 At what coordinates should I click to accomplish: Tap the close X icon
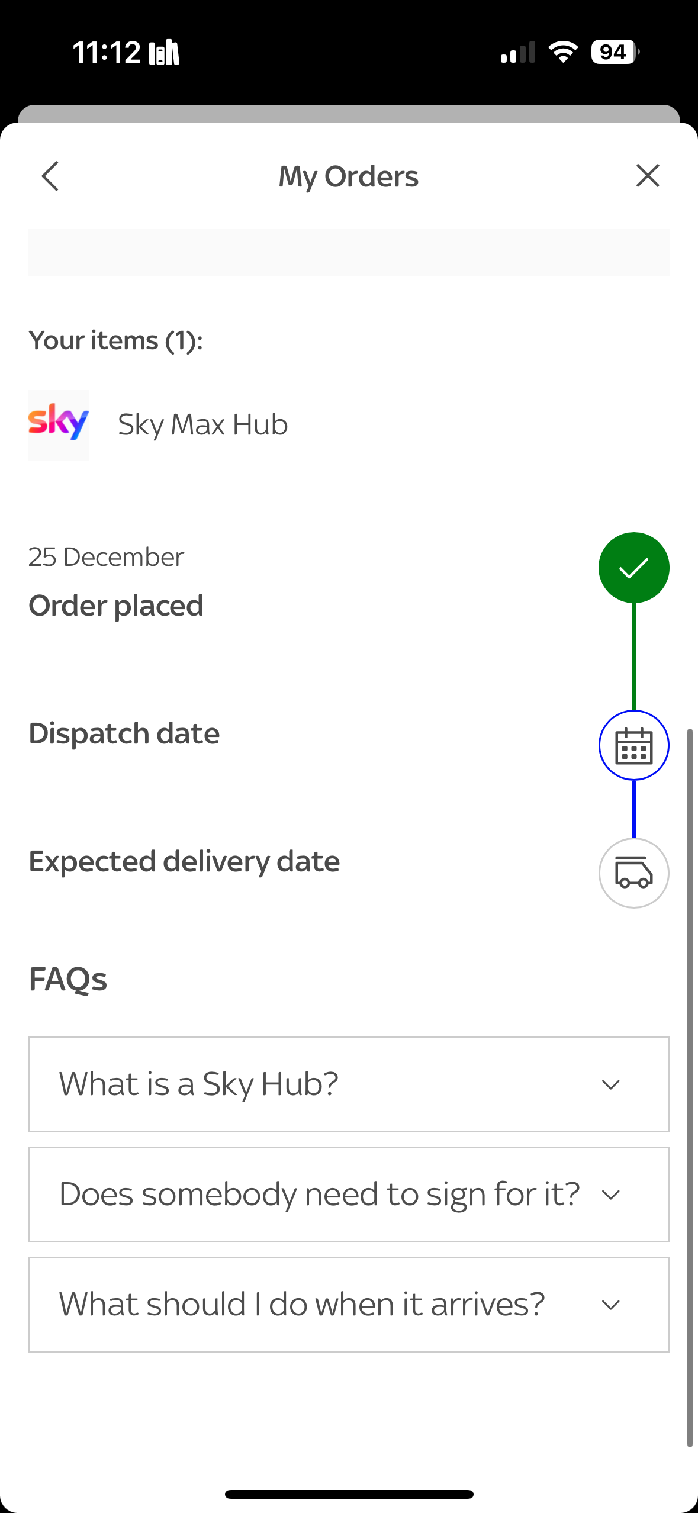(647, 175)
